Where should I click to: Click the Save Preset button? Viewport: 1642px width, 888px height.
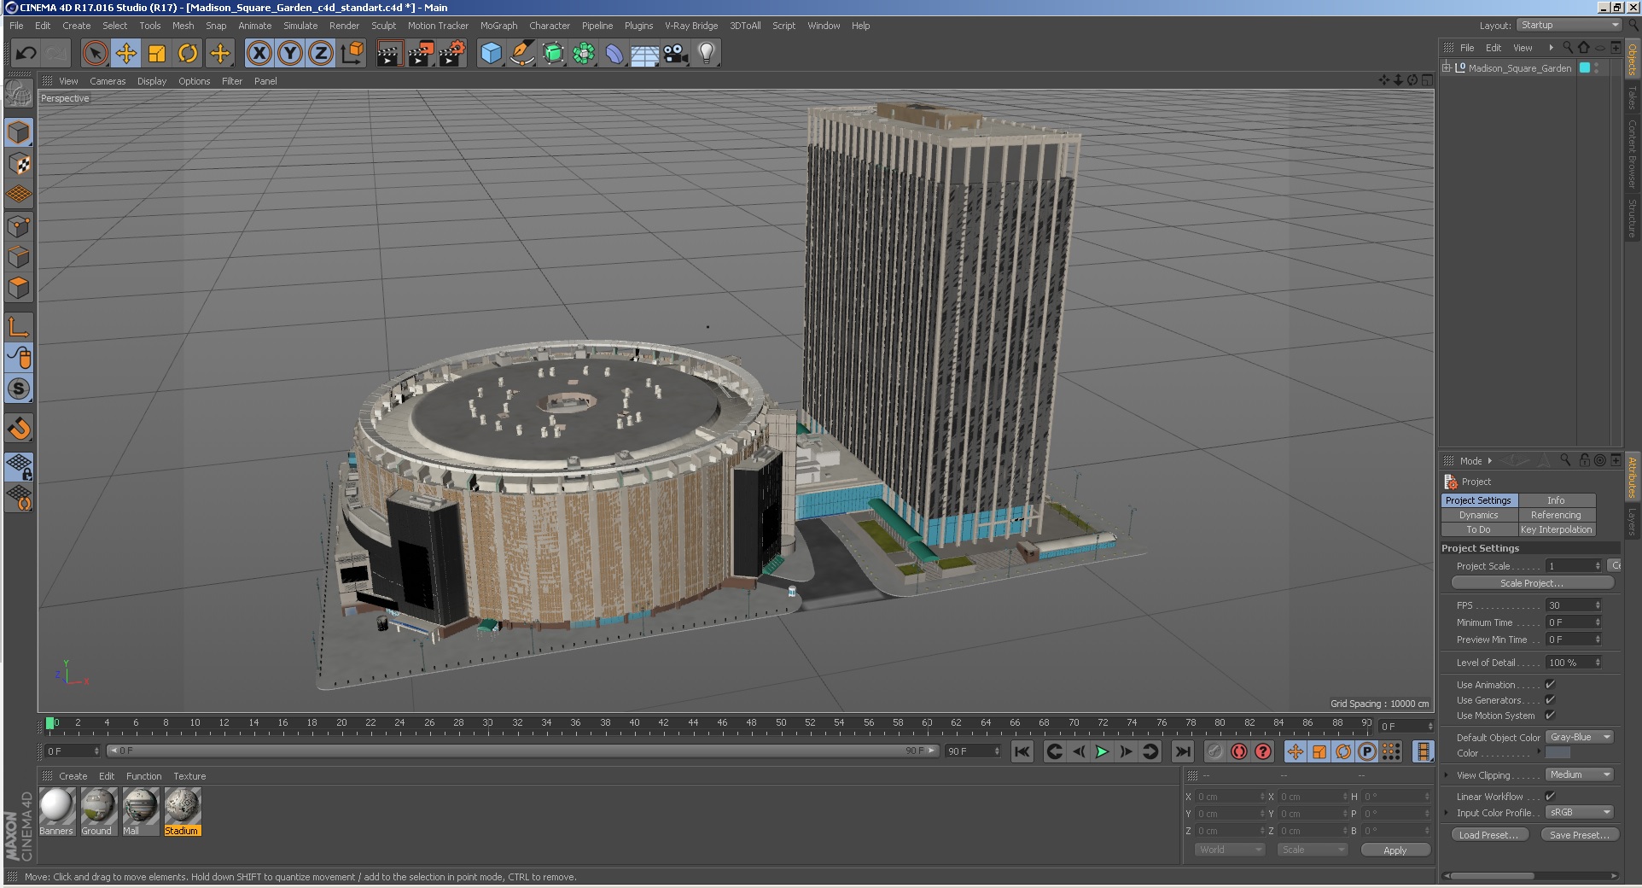click(x=1579, y=835)
